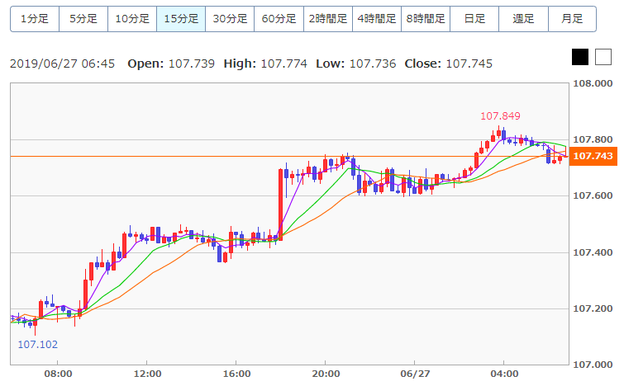This screenshot has height=386, width=624.
Task: Switch chart to 2時間足
Action: tap(328, 19)
